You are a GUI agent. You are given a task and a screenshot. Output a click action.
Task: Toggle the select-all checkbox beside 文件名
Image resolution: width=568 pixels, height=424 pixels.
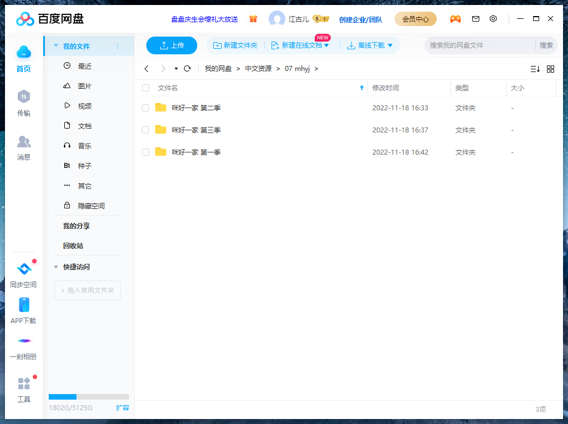click(x=146, y=88)
